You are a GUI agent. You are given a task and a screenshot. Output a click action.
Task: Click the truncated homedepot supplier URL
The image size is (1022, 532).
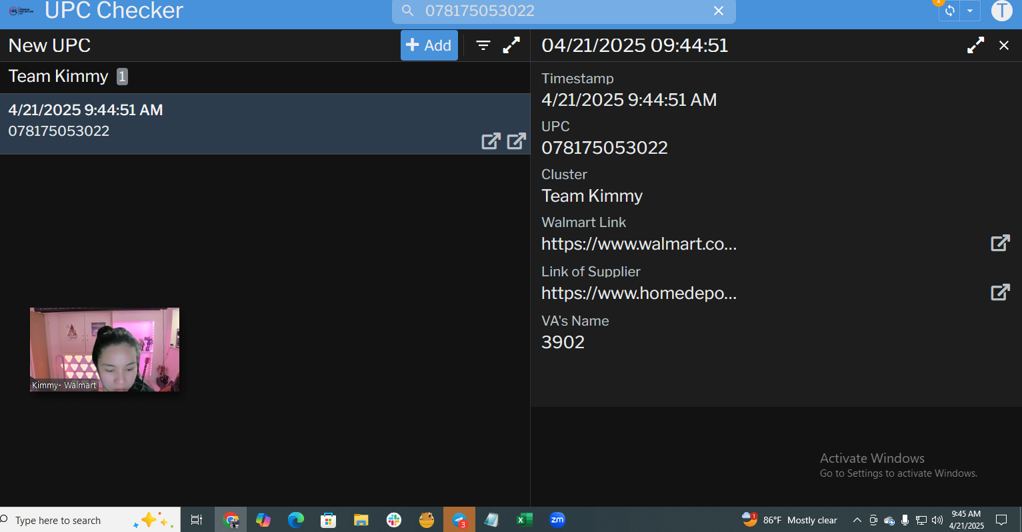639,294
